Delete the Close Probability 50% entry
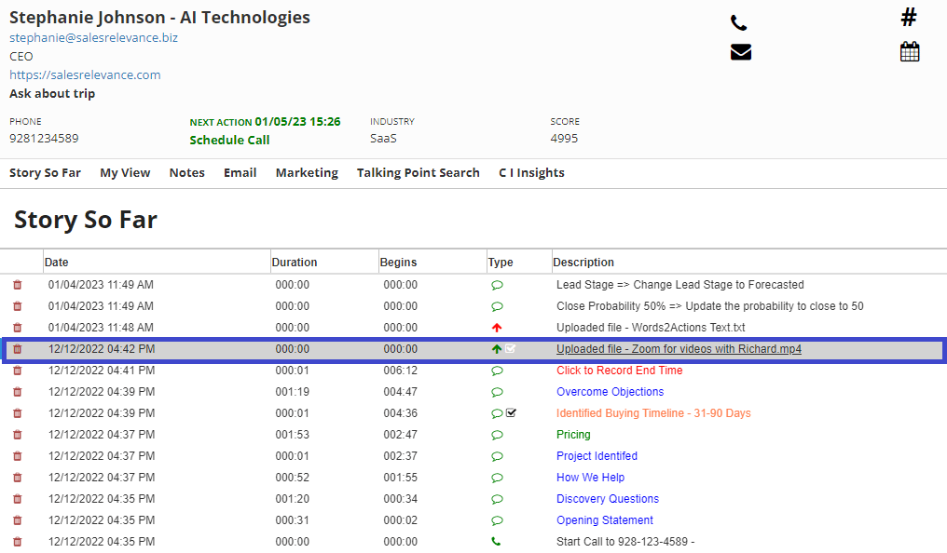 pos(18,306)
